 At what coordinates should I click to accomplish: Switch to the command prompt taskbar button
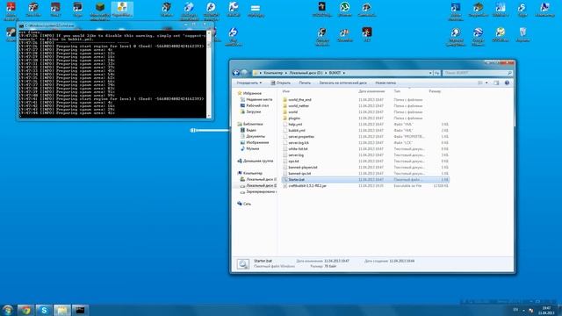coord(80,310)
